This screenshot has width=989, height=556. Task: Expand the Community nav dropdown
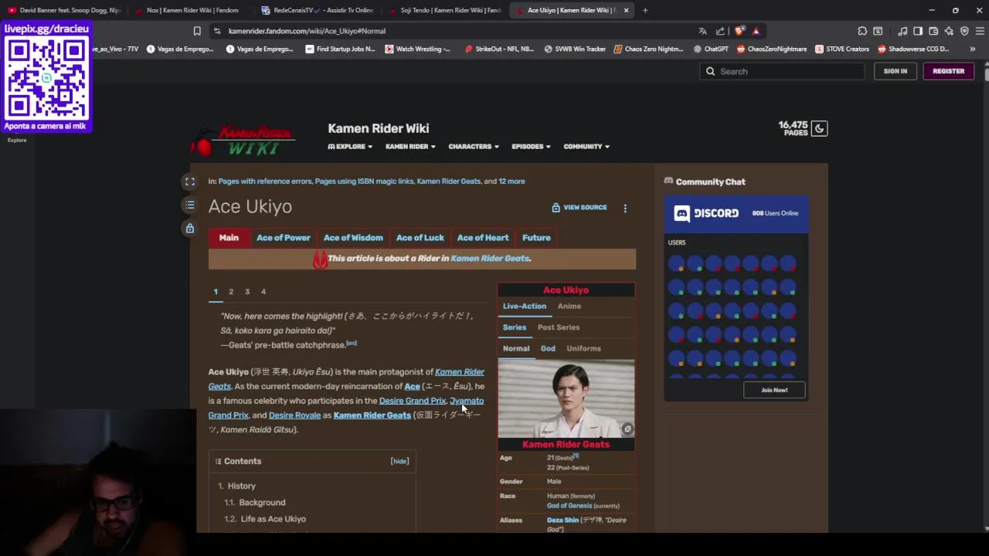[x=586, y=146]
